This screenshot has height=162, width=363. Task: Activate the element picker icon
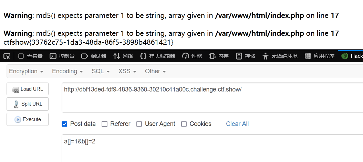pyautogui.click(x=7, y=56)
